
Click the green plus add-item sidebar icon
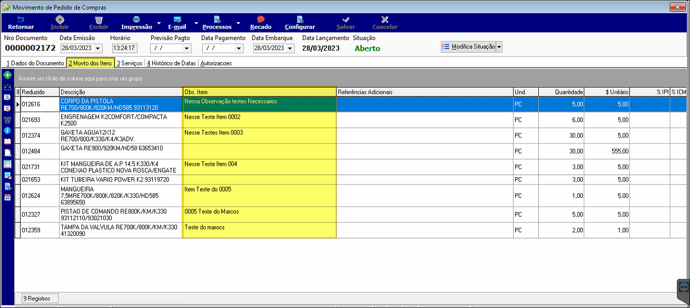(x=7, y=75)
